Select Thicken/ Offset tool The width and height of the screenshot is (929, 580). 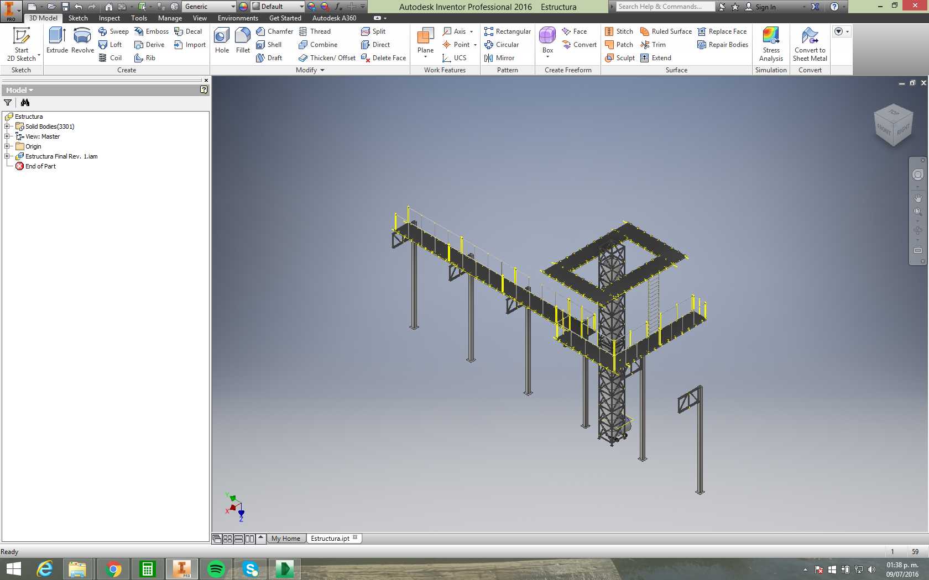327,58
